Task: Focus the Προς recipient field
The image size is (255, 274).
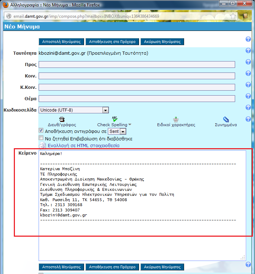Action: coord(137,64)
